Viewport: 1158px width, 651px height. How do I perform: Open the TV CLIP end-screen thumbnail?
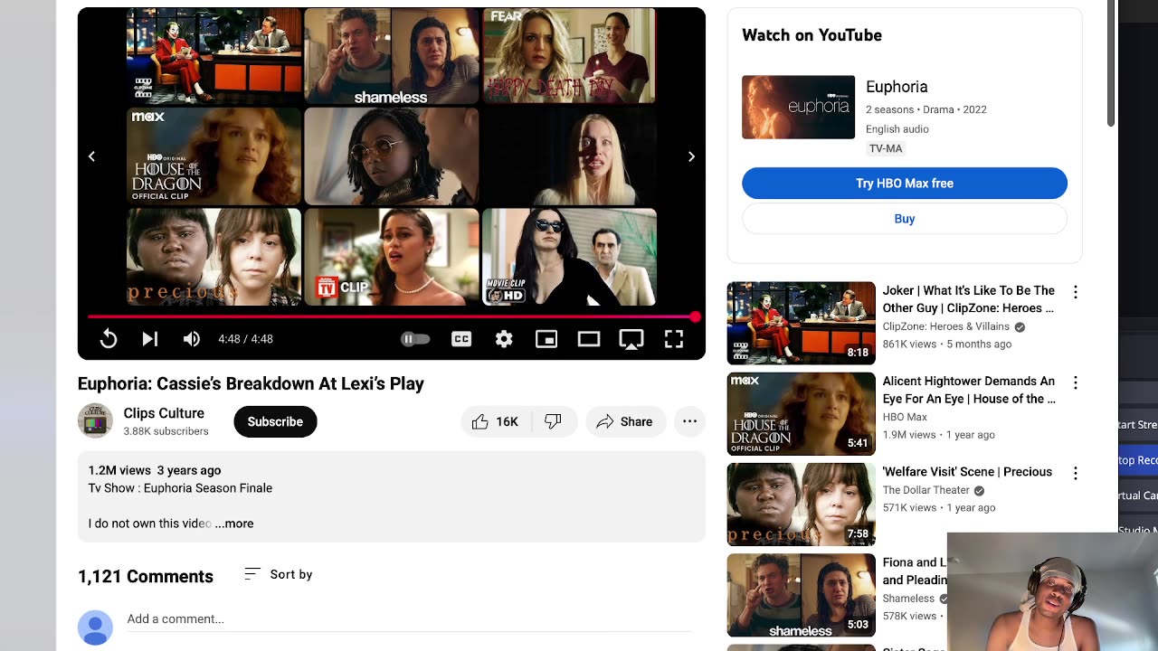tap(391, 257)
